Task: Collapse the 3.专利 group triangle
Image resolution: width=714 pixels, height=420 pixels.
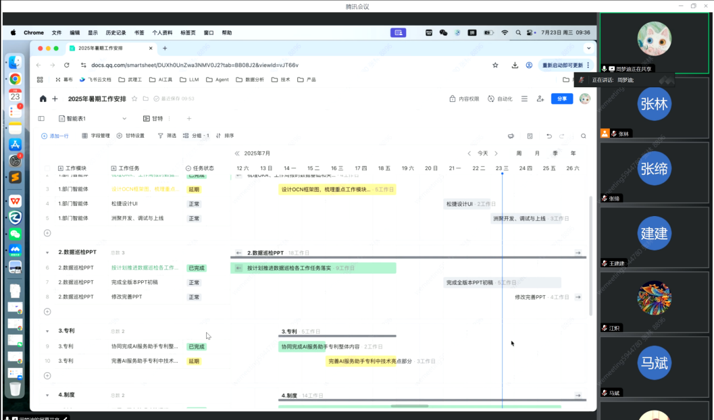Action: 47,332
